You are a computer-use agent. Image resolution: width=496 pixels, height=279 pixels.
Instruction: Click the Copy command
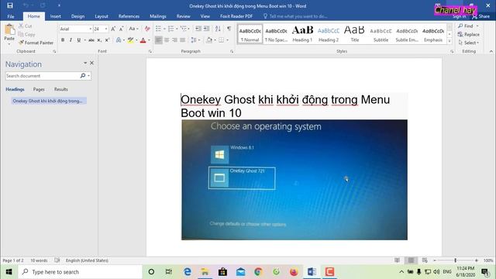[26, 34]
